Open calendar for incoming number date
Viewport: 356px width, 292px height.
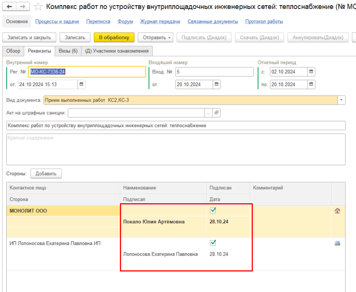coord(217,84)
